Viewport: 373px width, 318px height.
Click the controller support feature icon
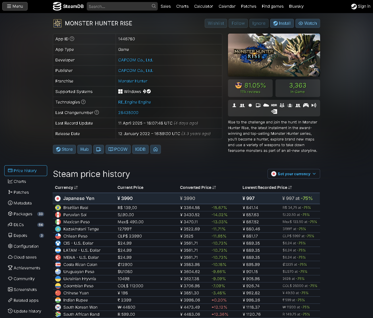coord(306,105)
